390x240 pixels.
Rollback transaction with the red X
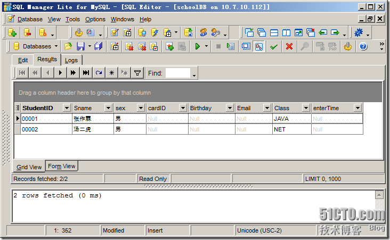289,46
